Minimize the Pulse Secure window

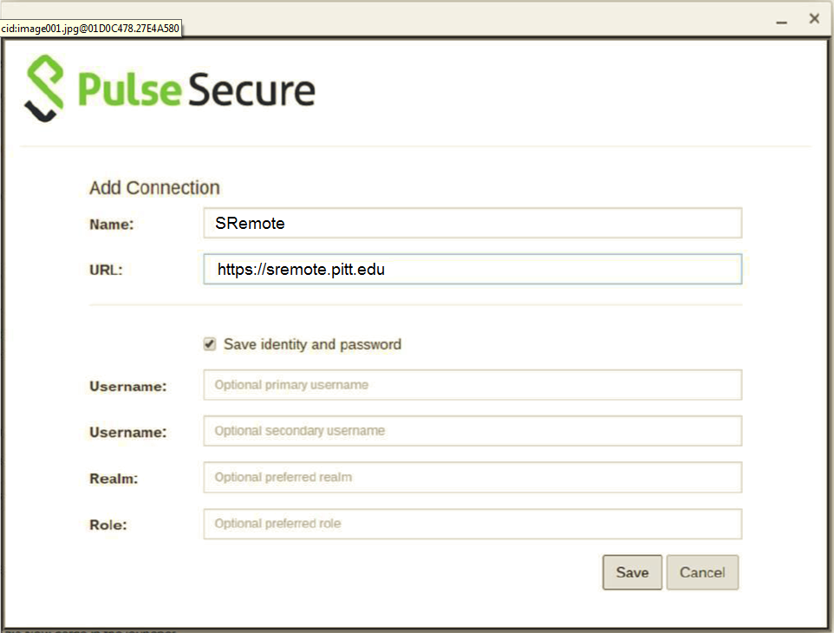[x=781, y=22]
